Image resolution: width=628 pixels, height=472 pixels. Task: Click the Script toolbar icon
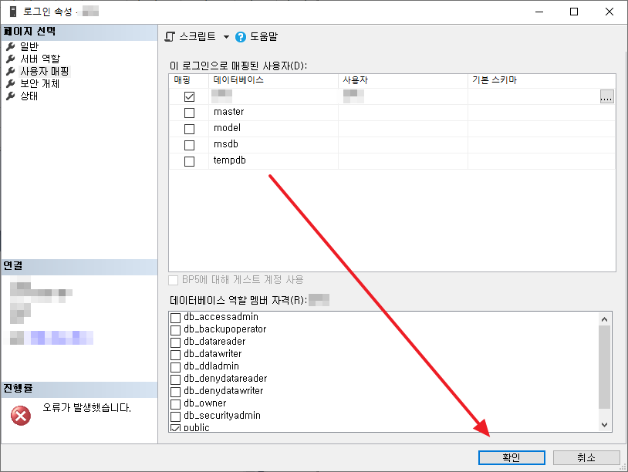(x=171, y=36)
